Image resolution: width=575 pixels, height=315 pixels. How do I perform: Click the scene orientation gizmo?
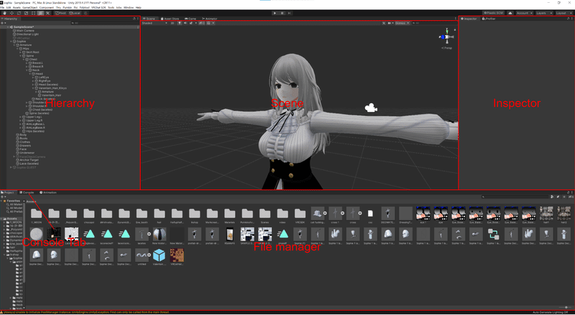446,37
